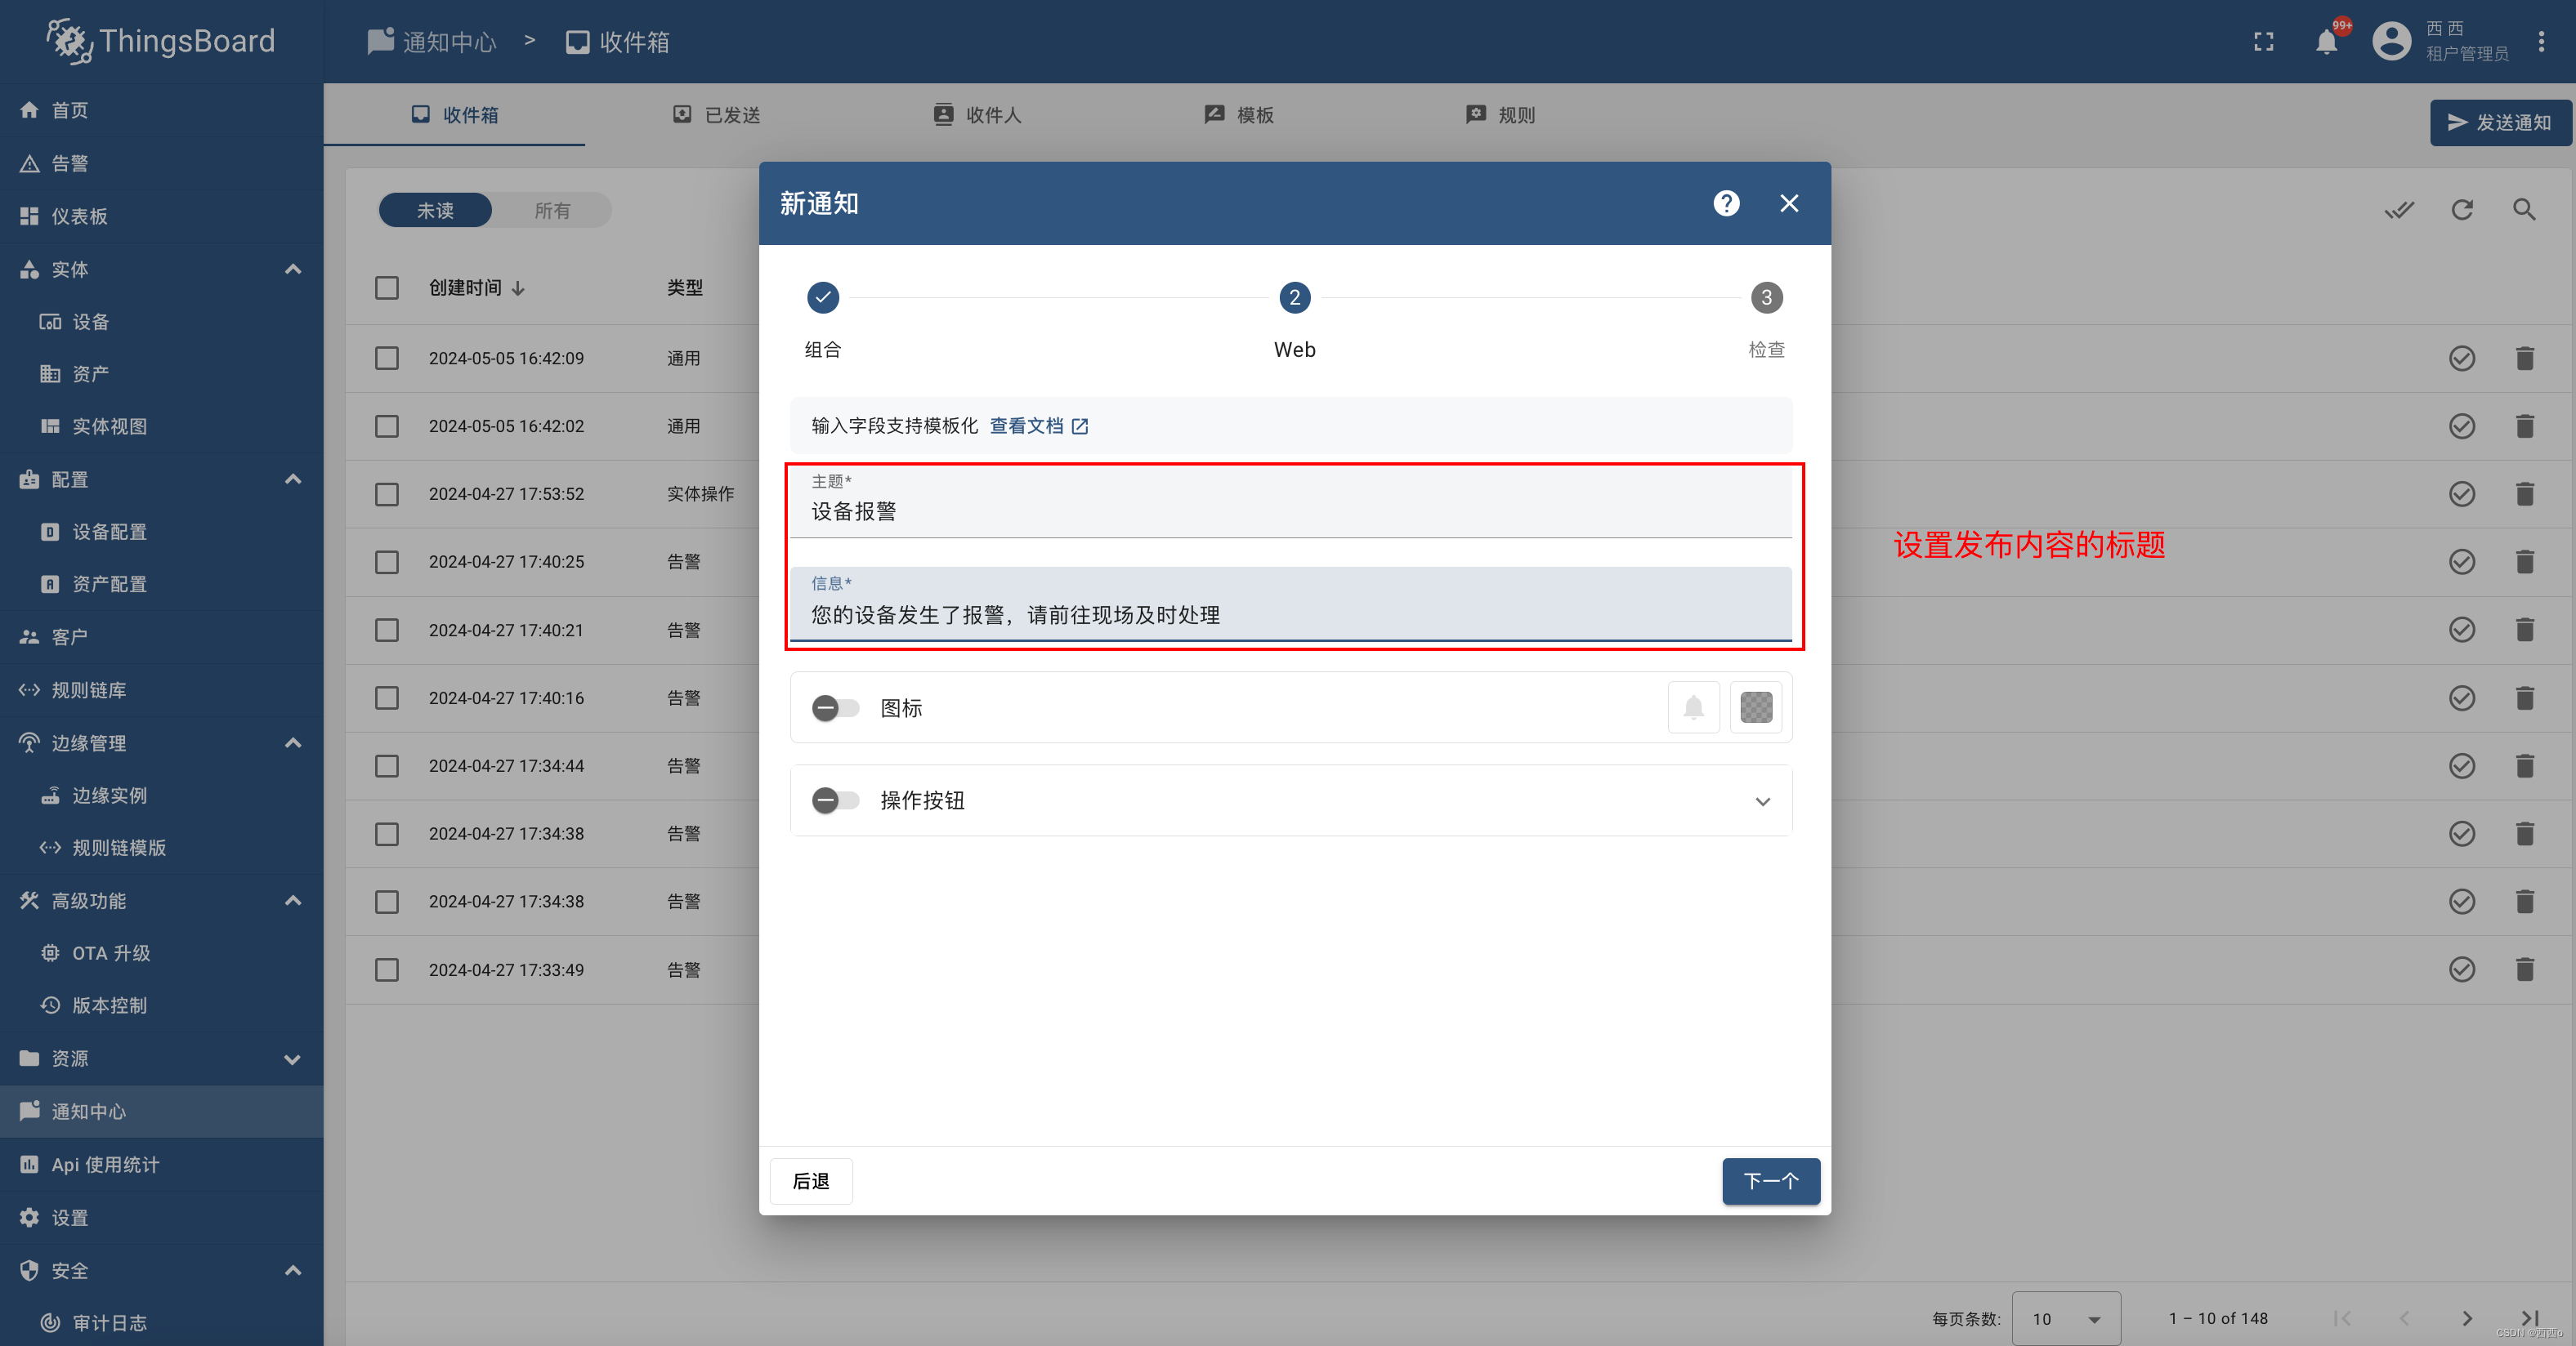This screenshot has height=1346, width=2576.
Task: Click the notification bell in top bar
Action: click(2326, 42)
